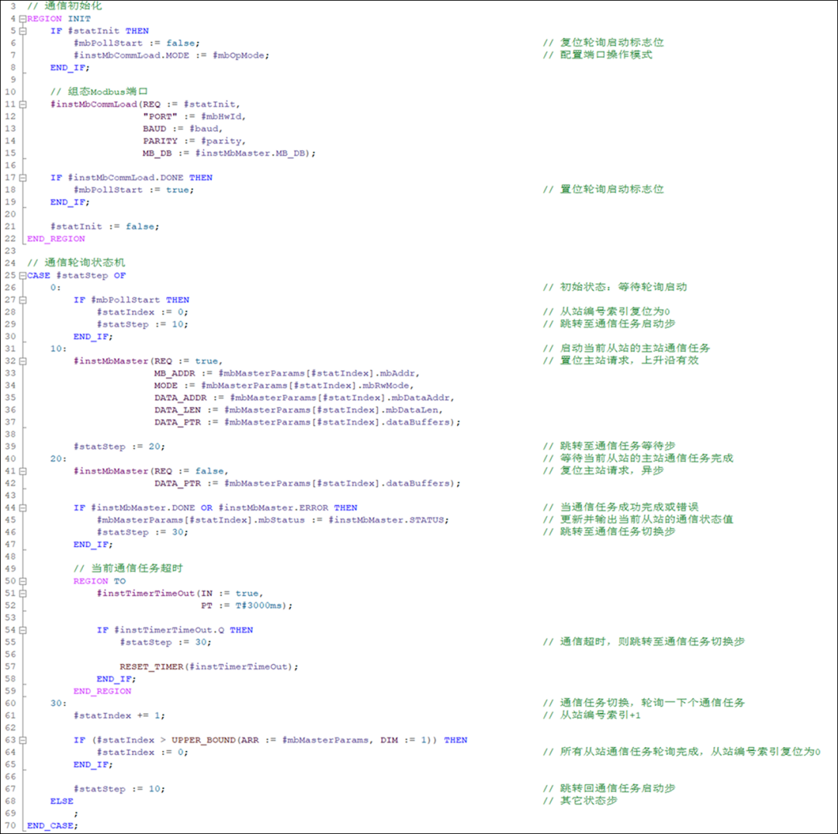Image resolution: width=838 pixels, height=834 pixels.
Task: Click line number 38 in gutter
Action: click(10, 434)
